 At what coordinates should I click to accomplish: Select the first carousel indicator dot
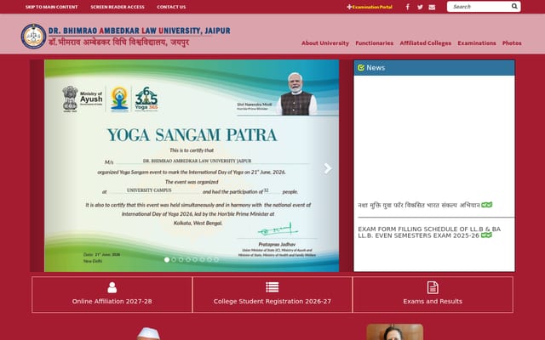coord(167,259)
